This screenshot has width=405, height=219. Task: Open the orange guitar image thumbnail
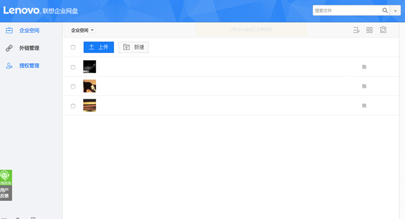click(x=90, y=86)
